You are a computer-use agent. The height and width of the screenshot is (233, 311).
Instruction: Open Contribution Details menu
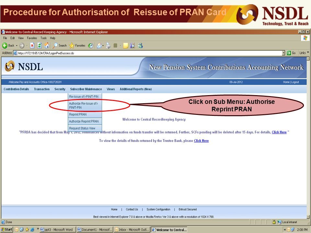click(16, 89)
